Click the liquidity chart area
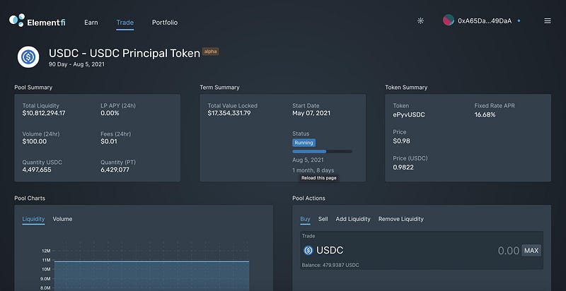566x291 pixels. click(151, 275)
